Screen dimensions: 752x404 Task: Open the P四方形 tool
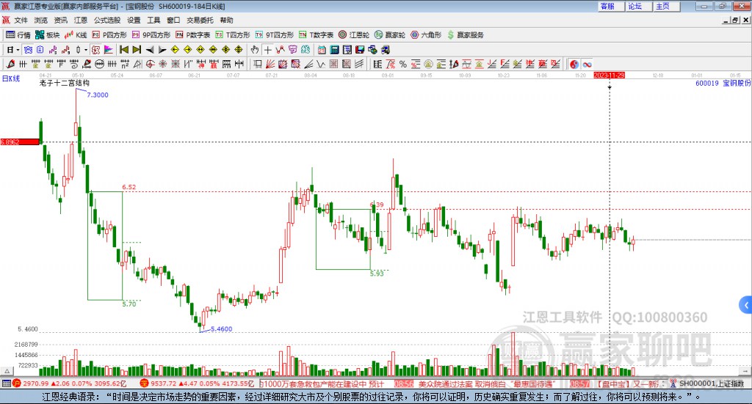pos(109,35)
